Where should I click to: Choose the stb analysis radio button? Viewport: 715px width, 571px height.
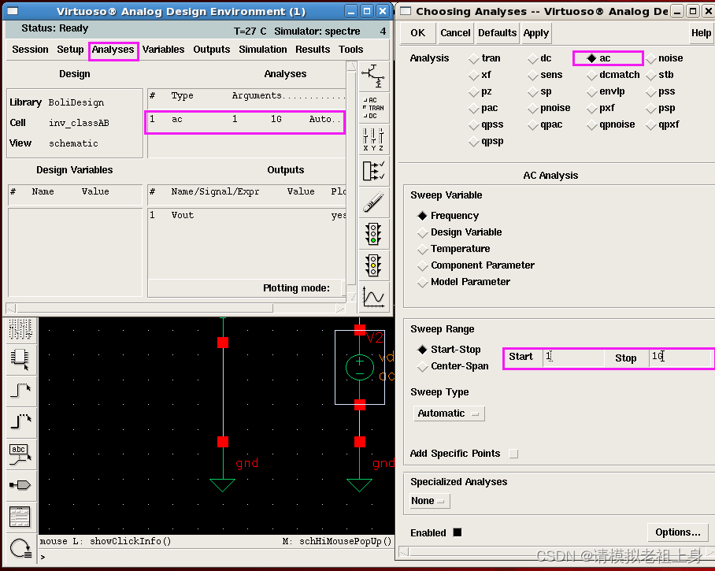point(651,75)
